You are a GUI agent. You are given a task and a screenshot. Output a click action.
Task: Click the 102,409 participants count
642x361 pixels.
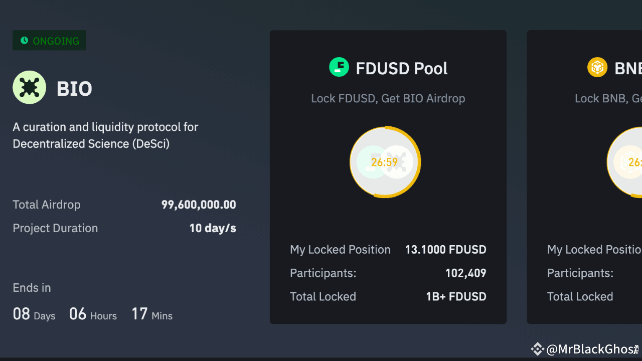point(465,273)
